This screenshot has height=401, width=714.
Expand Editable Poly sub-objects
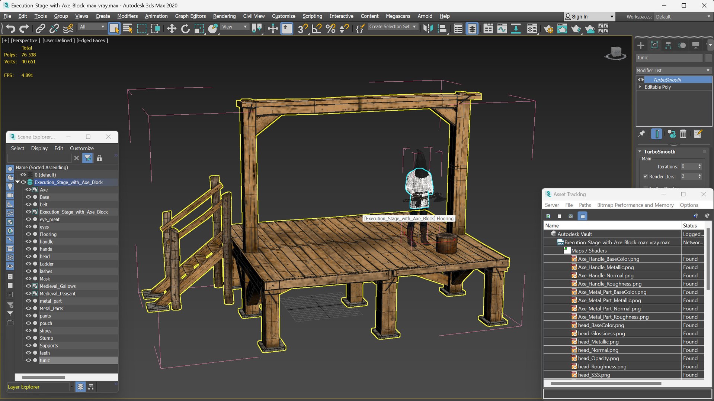640,87
